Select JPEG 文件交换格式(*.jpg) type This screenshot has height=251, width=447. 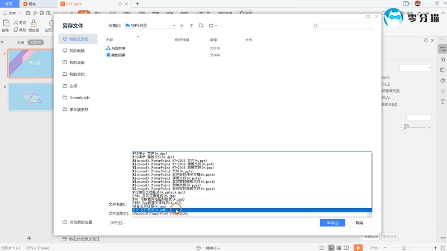coord(252,196)
